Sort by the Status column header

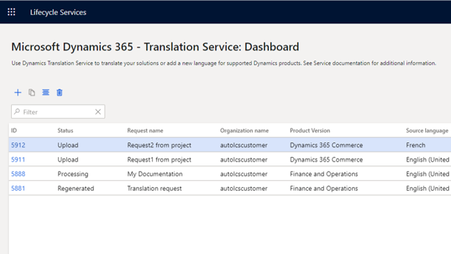click(66, 130)
